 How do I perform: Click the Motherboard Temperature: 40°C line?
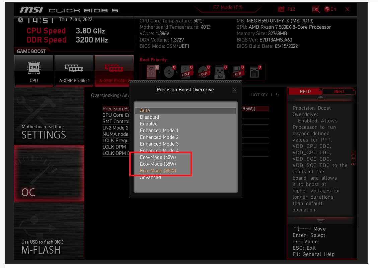174,27
